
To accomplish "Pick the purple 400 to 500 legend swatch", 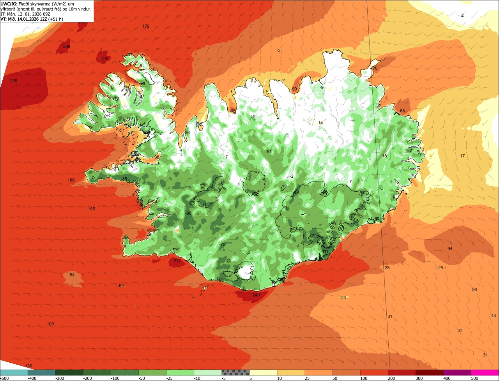I will click(x=457, y=372).
